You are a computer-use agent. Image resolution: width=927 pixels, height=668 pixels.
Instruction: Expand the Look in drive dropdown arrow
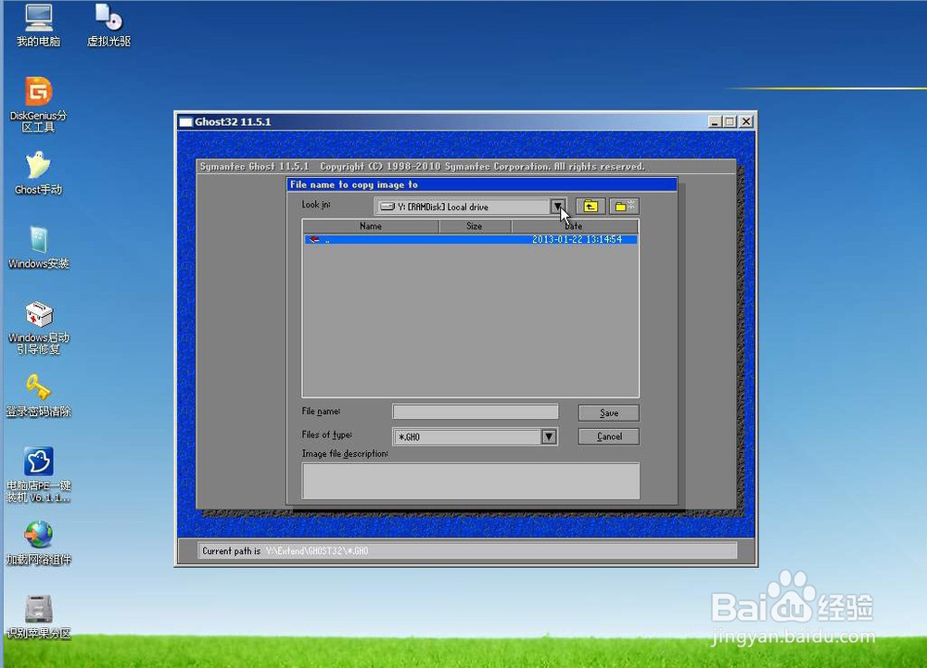pyautogui.click(x=557, y=206)
